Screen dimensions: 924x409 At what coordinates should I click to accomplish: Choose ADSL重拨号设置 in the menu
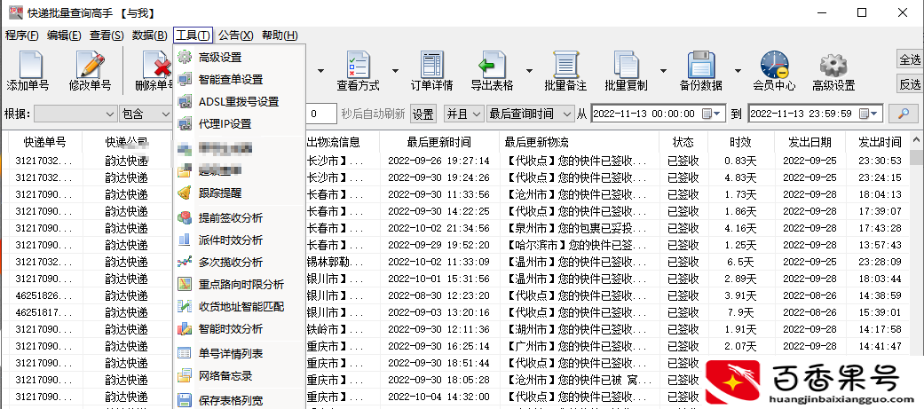click(240, 101)
